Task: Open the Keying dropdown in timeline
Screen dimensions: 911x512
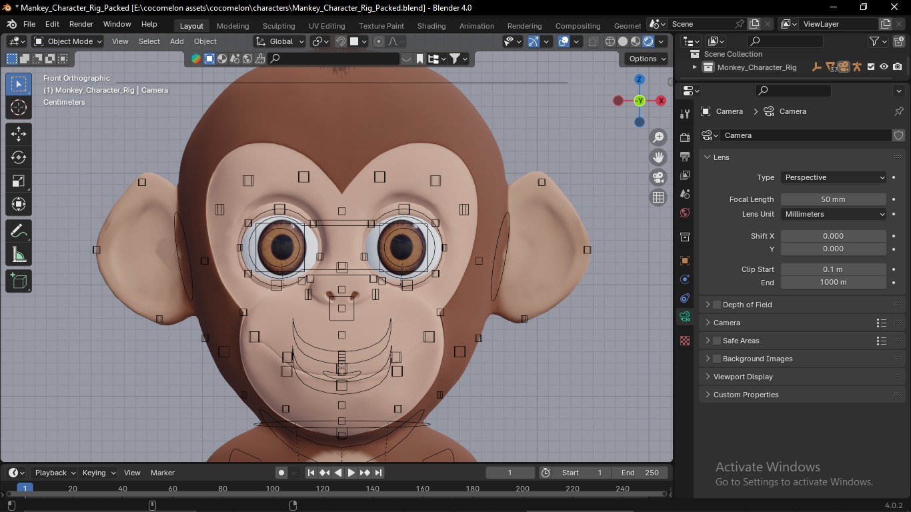Action: click(98, 473)
